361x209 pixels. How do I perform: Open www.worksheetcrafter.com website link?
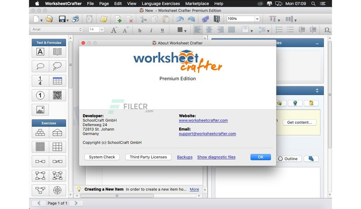tap(203, 120)
